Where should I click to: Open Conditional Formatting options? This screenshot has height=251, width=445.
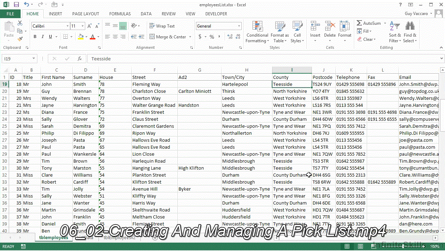[257, 32]
